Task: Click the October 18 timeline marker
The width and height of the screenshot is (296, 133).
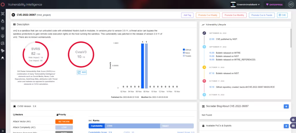Action: 204,95
